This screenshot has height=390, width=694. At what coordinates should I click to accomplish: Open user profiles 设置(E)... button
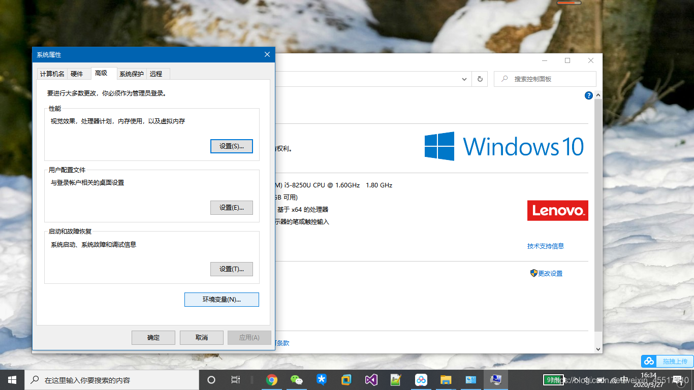232,207
